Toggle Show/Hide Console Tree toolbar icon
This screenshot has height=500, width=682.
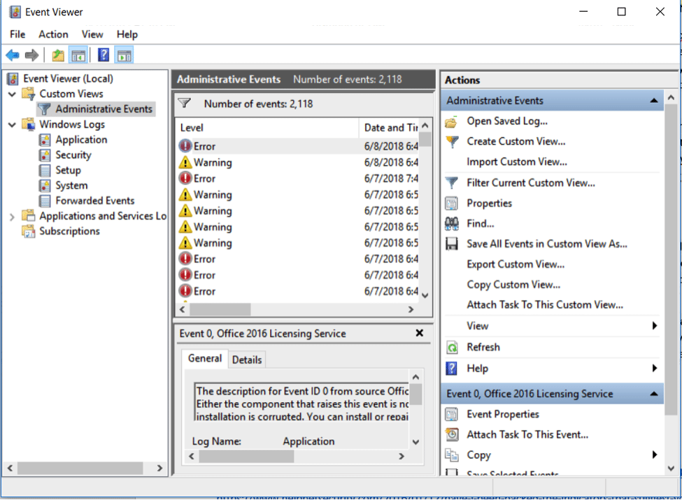[78, 55]
